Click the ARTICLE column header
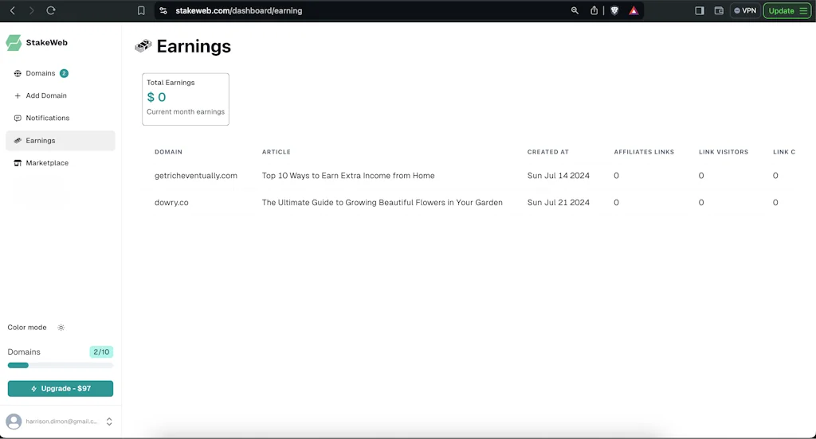This screenshot has width=816, height=439. pyautogui.click(x=277, y=152)
